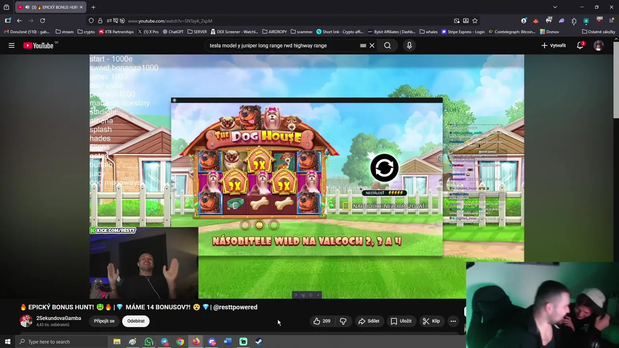
Task: Bookmark the page with the star icon
Action: [475, 21]
